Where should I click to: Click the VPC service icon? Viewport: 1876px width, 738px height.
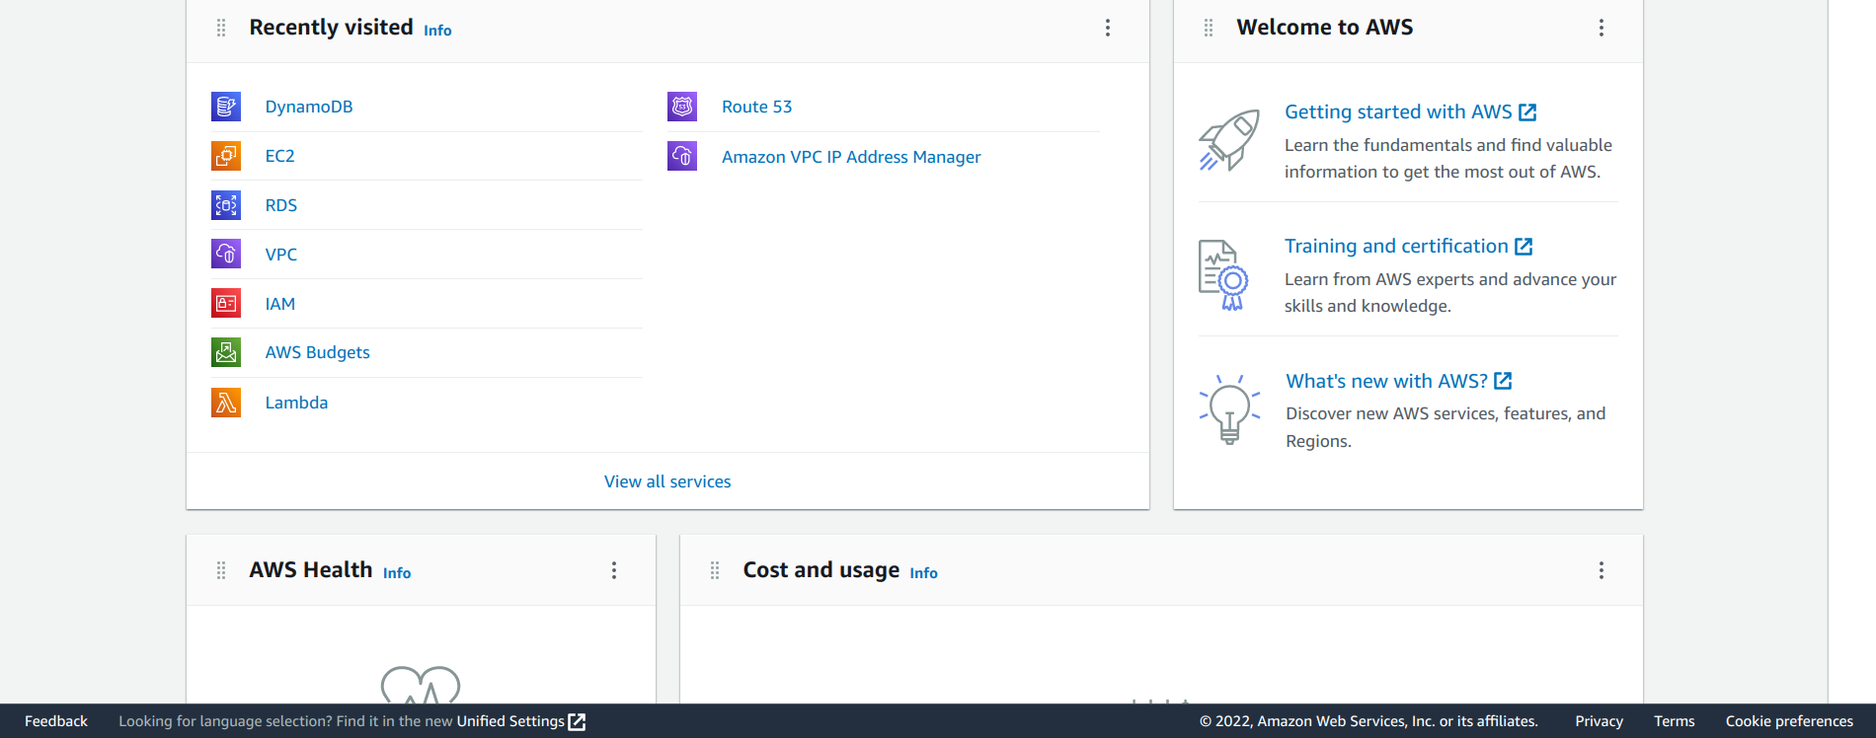[226, 255]
